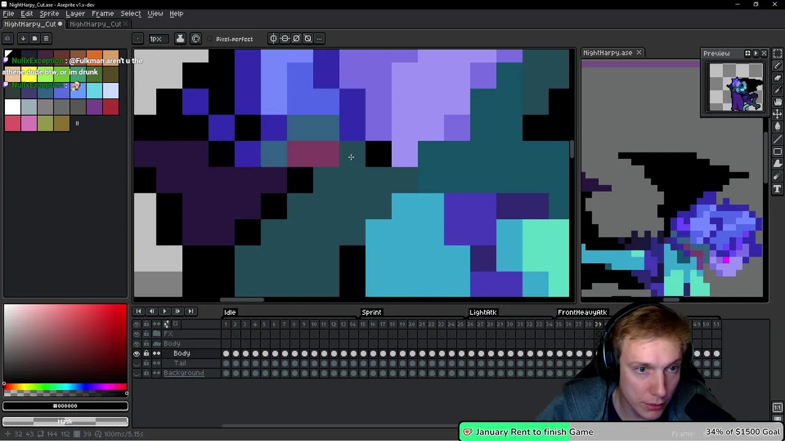Open the Select menu
Image resolution: width=785 pixels, height=441 pixels.
(131, 13)
